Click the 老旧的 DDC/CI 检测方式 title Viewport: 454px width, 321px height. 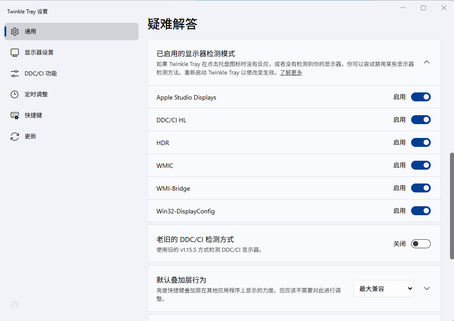[x=195, y=239]
